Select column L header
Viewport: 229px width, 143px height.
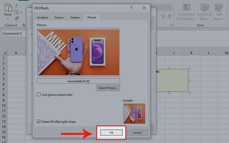coord(209,53)
